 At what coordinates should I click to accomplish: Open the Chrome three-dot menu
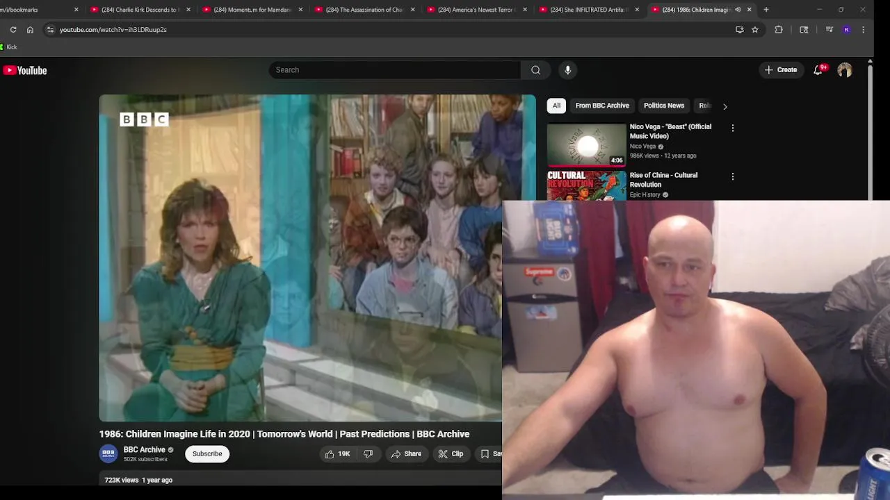click(x=863, y=30)
